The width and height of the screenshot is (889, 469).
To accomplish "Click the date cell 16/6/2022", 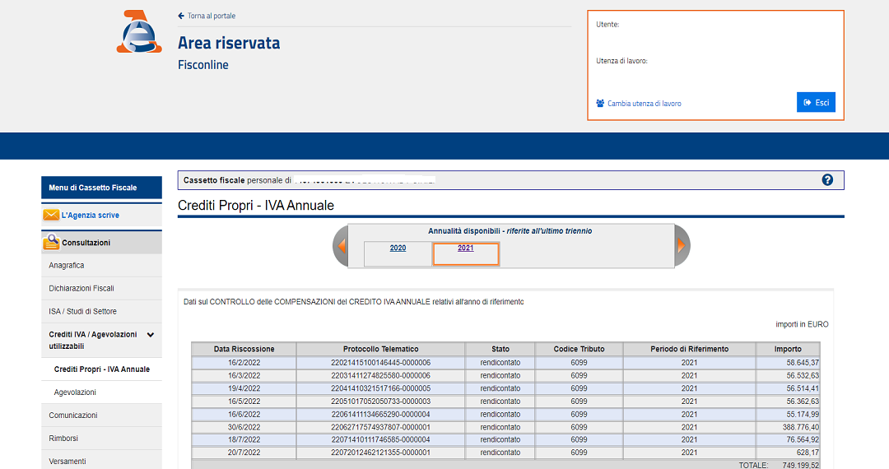I will (244, 414).
